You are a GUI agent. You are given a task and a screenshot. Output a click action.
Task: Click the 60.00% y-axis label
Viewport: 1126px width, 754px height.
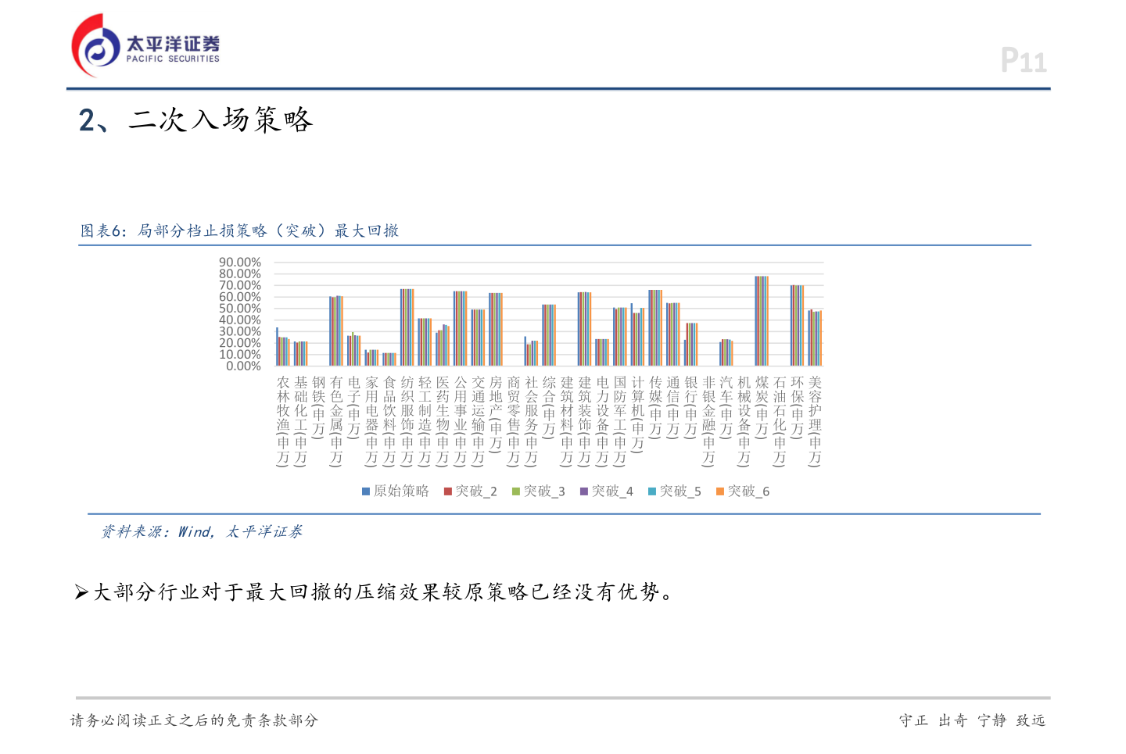point(240,297)
